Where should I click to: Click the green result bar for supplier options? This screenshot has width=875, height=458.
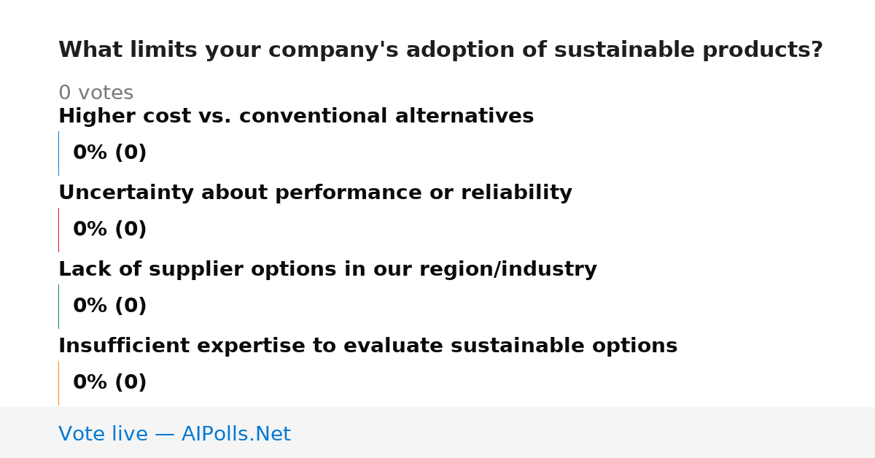click(58, 306)
